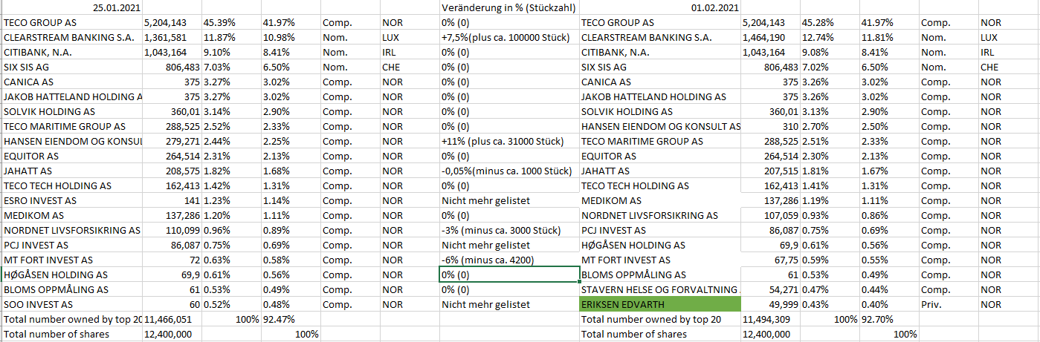This screenshot has width=1040, height=342.
Task: Select the 7.03% SIX SIS AG cell
Action: coord(230,68)
